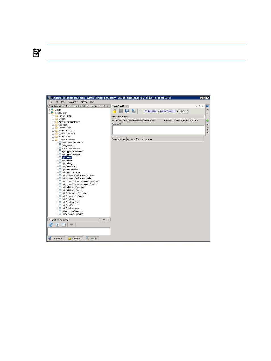Click the greyed-out save disk icon
Screen dimensions: 271x361
pyautogui.click(x=121, y=111)
